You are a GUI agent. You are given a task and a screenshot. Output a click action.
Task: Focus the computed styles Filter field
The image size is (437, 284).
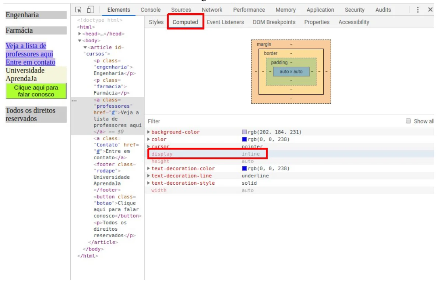click(x=275, y=121)
